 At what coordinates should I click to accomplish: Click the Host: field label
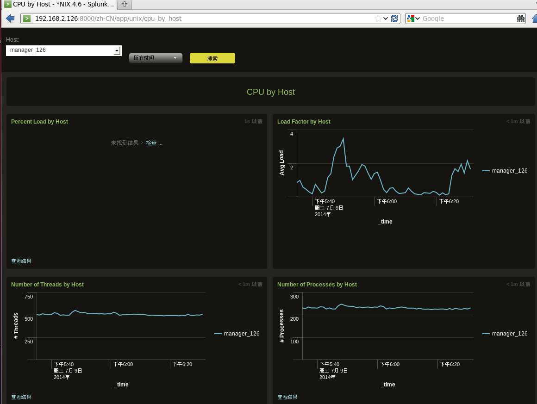coord(12,40)
